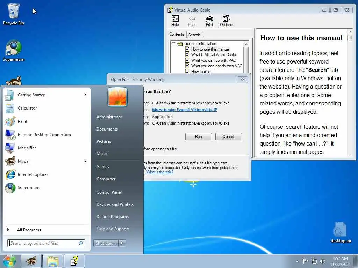Open "How to use this manual" topic
This screenshot has height=268, width=358.
coord(210,49)
